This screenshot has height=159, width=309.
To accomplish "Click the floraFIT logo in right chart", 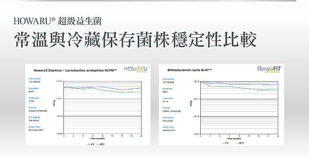I will point(269,69).
